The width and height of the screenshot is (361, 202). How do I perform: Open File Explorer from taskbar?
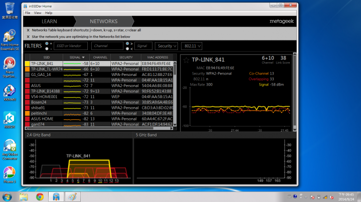24,196
